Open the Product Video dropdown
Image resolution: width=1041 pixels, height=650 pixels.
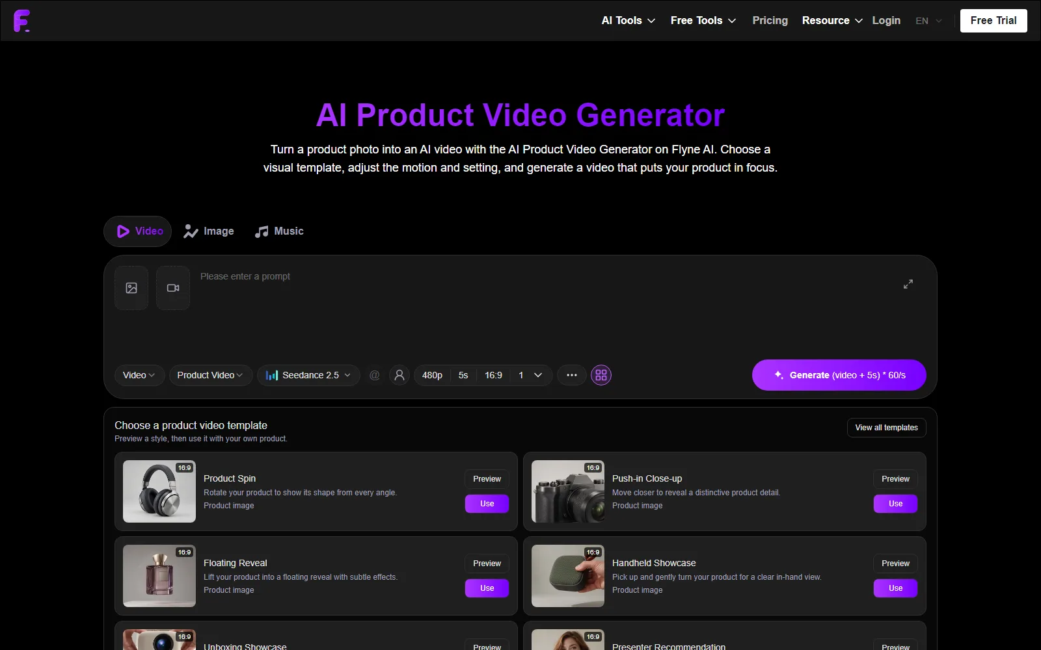211,375
